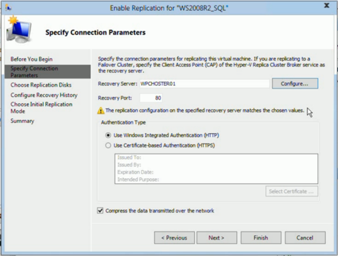Click the Select Certificate button
This screenshot has width=338, height=256.
point(292,191)
